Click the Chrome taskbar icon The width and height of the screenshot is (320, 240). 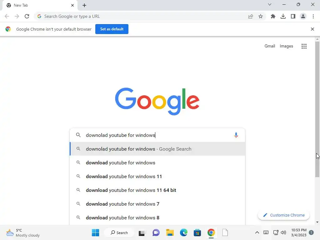211,232
